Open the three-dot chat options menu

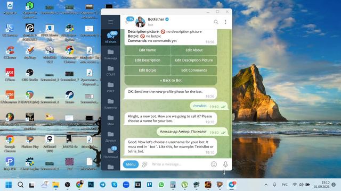(225, 22)
